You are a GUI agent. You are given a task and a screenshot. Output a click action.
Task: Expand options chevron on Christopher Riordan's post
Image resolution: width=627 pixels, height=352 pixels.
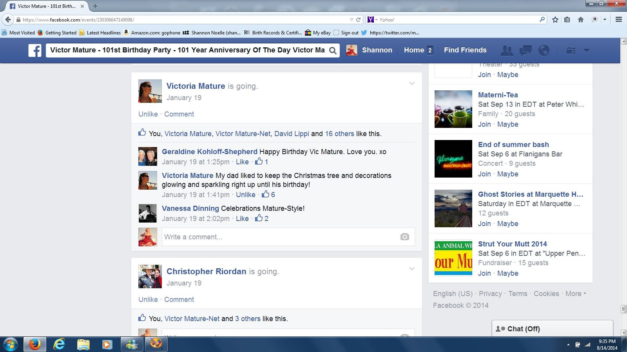pyautogui.click(x=411, y=269)
